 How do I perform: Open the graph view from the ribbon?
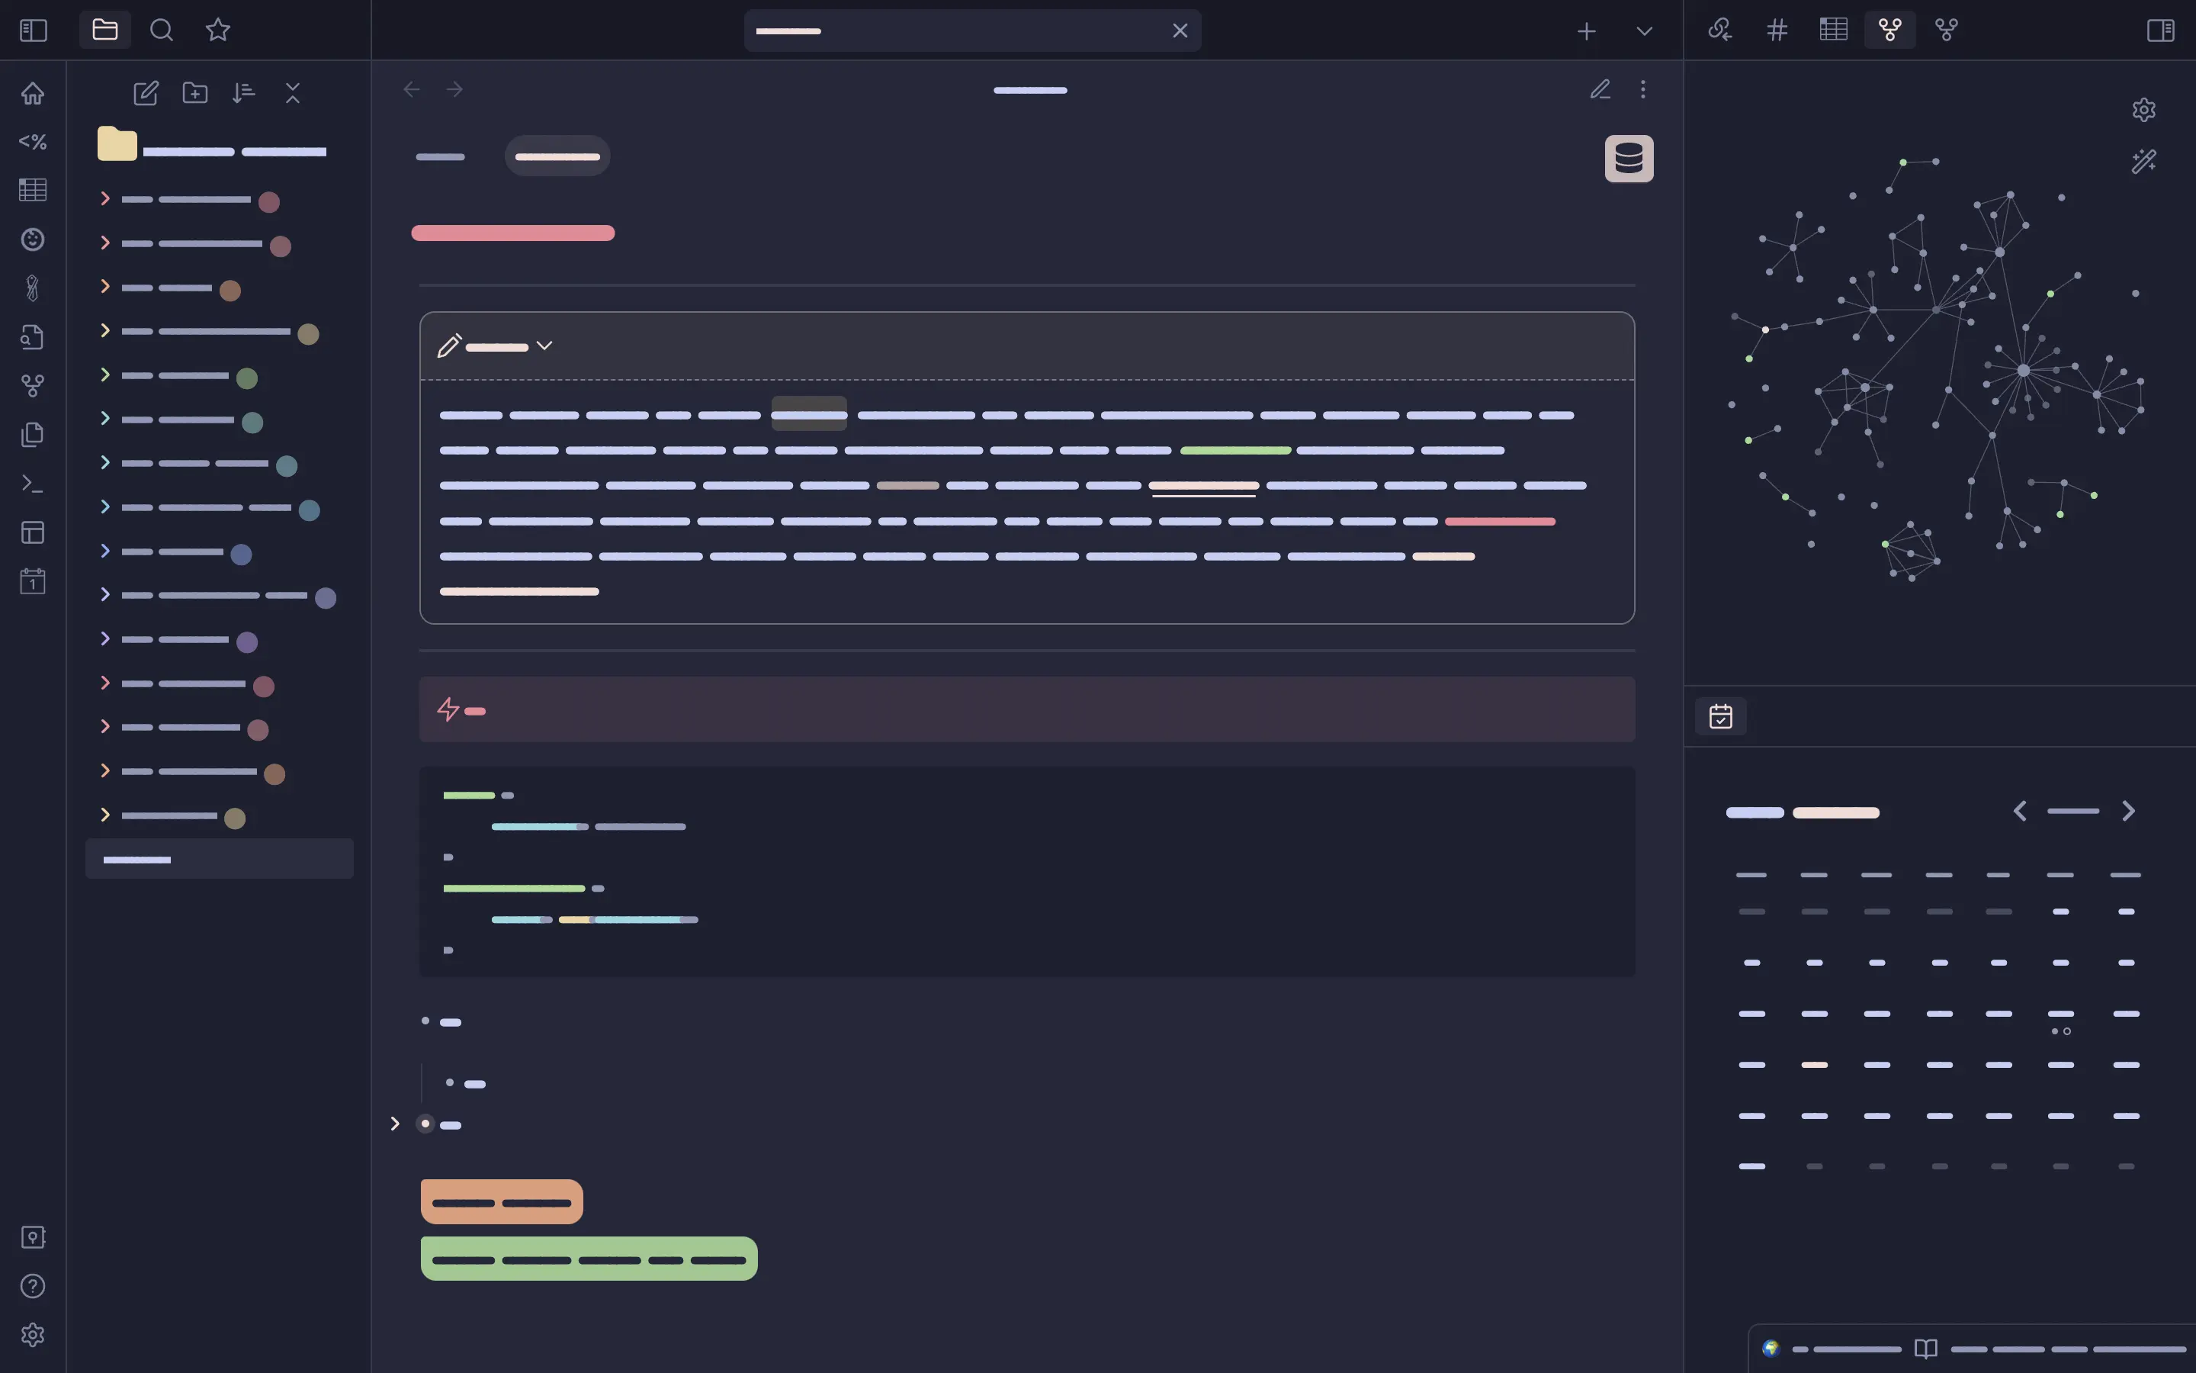pos(33,386)
